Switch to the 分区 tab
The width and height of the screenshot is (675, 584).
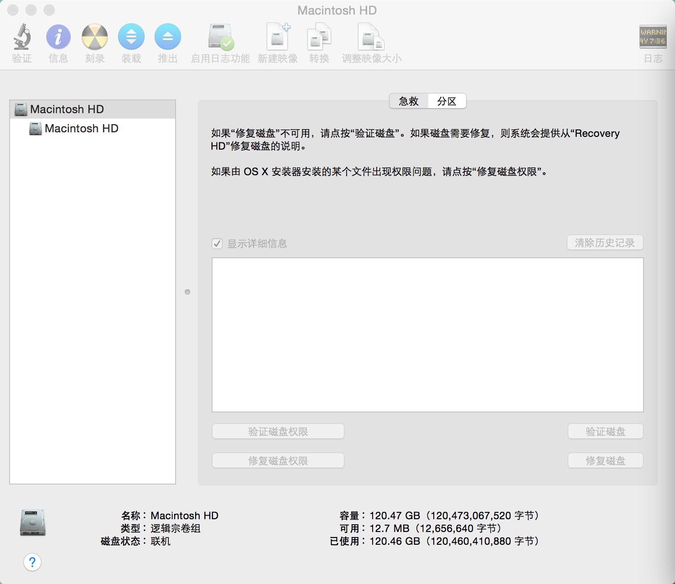(x=447, y=101)
